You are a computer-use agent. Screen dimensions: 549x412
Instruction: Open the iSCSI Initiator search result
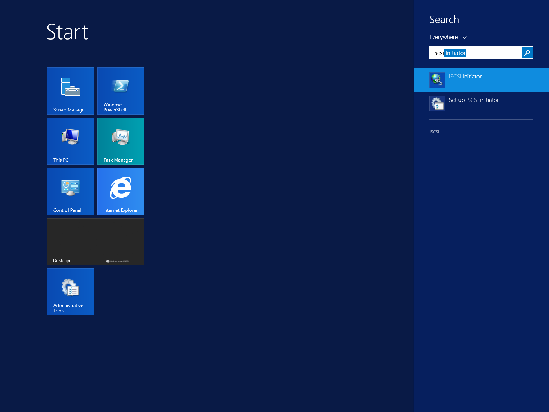click(481, 80)
